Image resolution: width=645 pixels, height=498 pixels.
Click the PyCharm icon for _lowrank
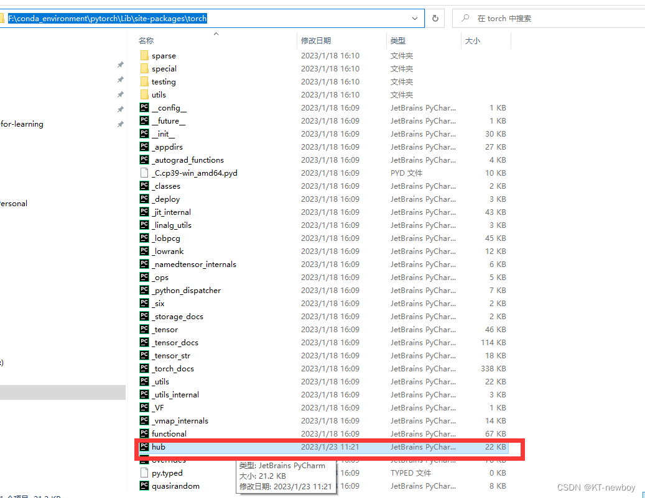[144, 251]
